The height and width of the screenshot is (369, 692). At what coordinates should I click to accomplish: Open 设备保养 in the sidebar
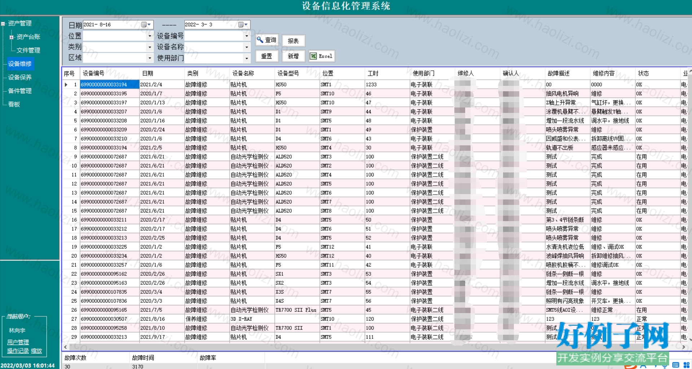(x=20, y=77)
